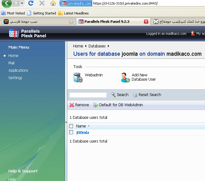Click the Webadmin text link

94,75
